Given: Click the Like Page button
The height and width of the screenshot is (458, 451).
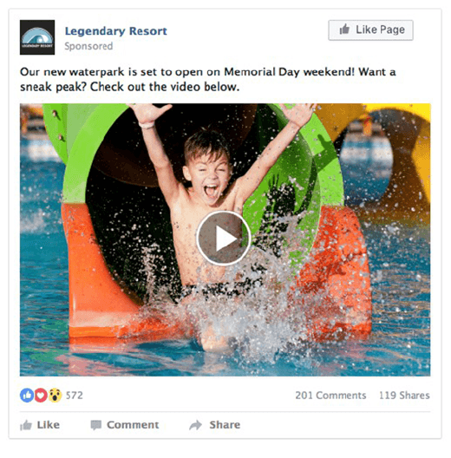Looking at the screenshot, I should click(370, 29).
